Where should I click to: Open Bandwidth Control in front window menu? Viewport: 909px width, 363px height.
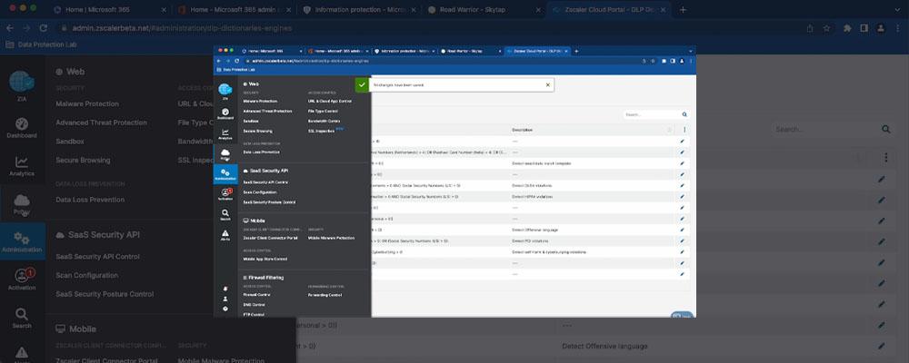[x=325, y=121]
